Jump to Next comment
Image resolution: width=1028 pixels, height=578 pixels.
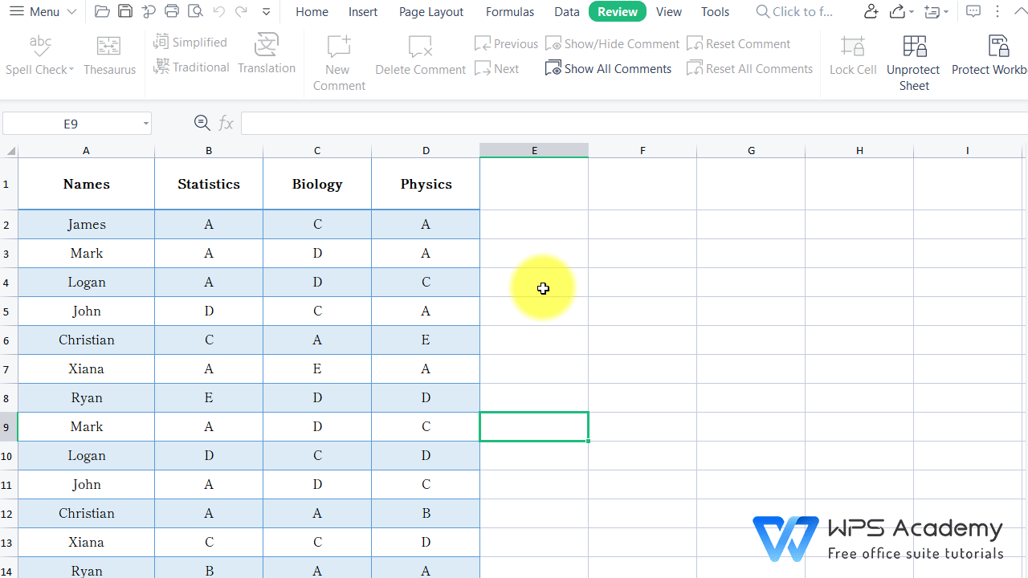496,68
